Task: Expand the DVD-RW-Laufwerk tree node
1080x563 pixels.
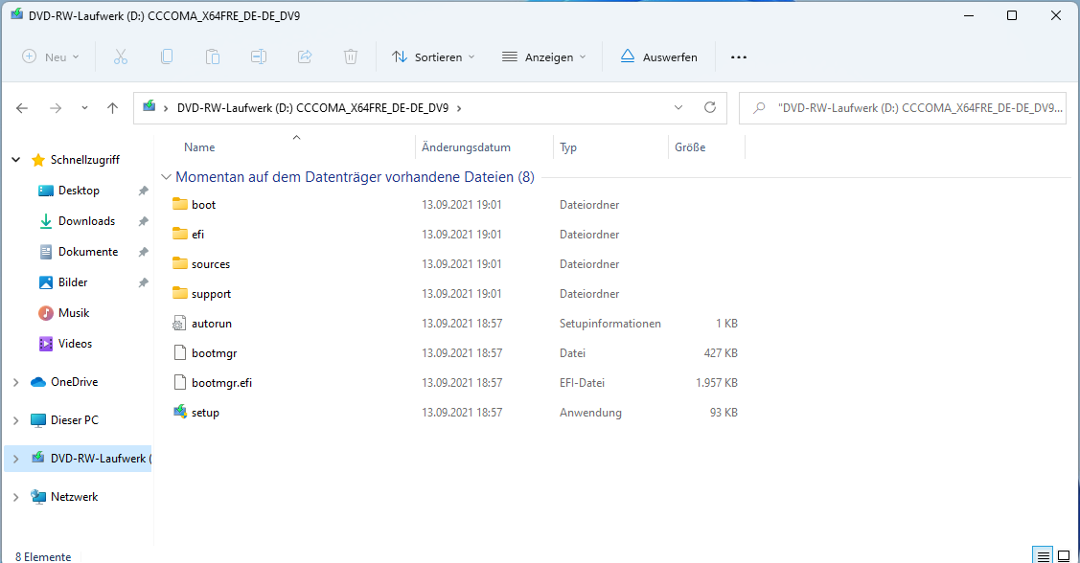Action: (16, 459)
